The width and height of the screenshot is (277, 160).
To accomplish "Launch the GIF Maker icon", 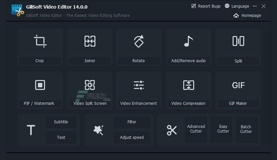I will pyautogui.click(x=238, y=85).
